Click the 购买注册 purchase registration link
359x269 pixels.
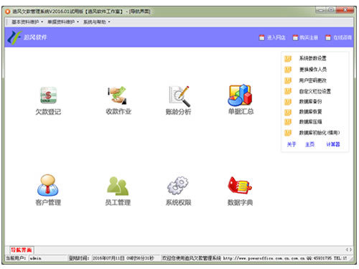[305, 37]
